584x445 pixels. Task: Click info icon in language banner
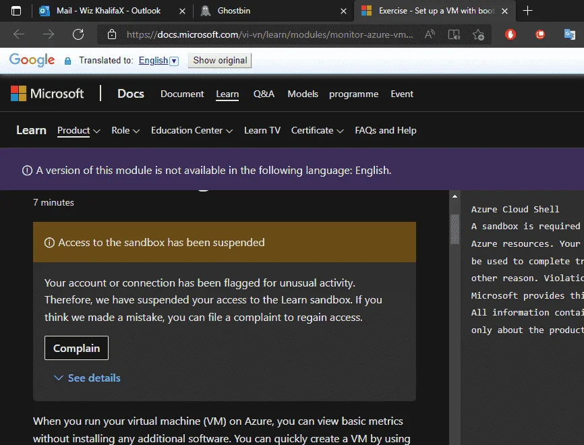click(27, 171)
